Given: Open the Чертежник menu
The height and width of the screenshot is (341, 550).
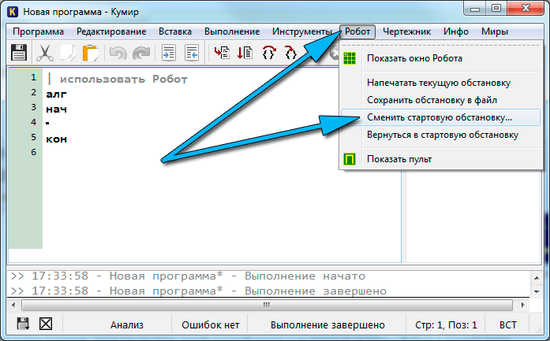Looking at the screenshot, I should [406, 32].
